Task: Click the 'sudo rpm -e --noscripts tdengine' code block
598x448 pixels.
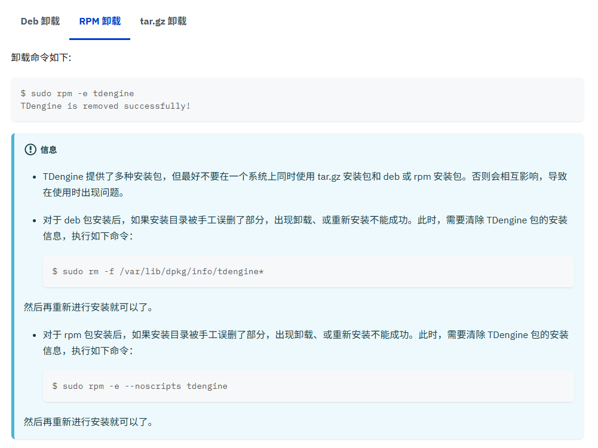Action: [308, 386]
